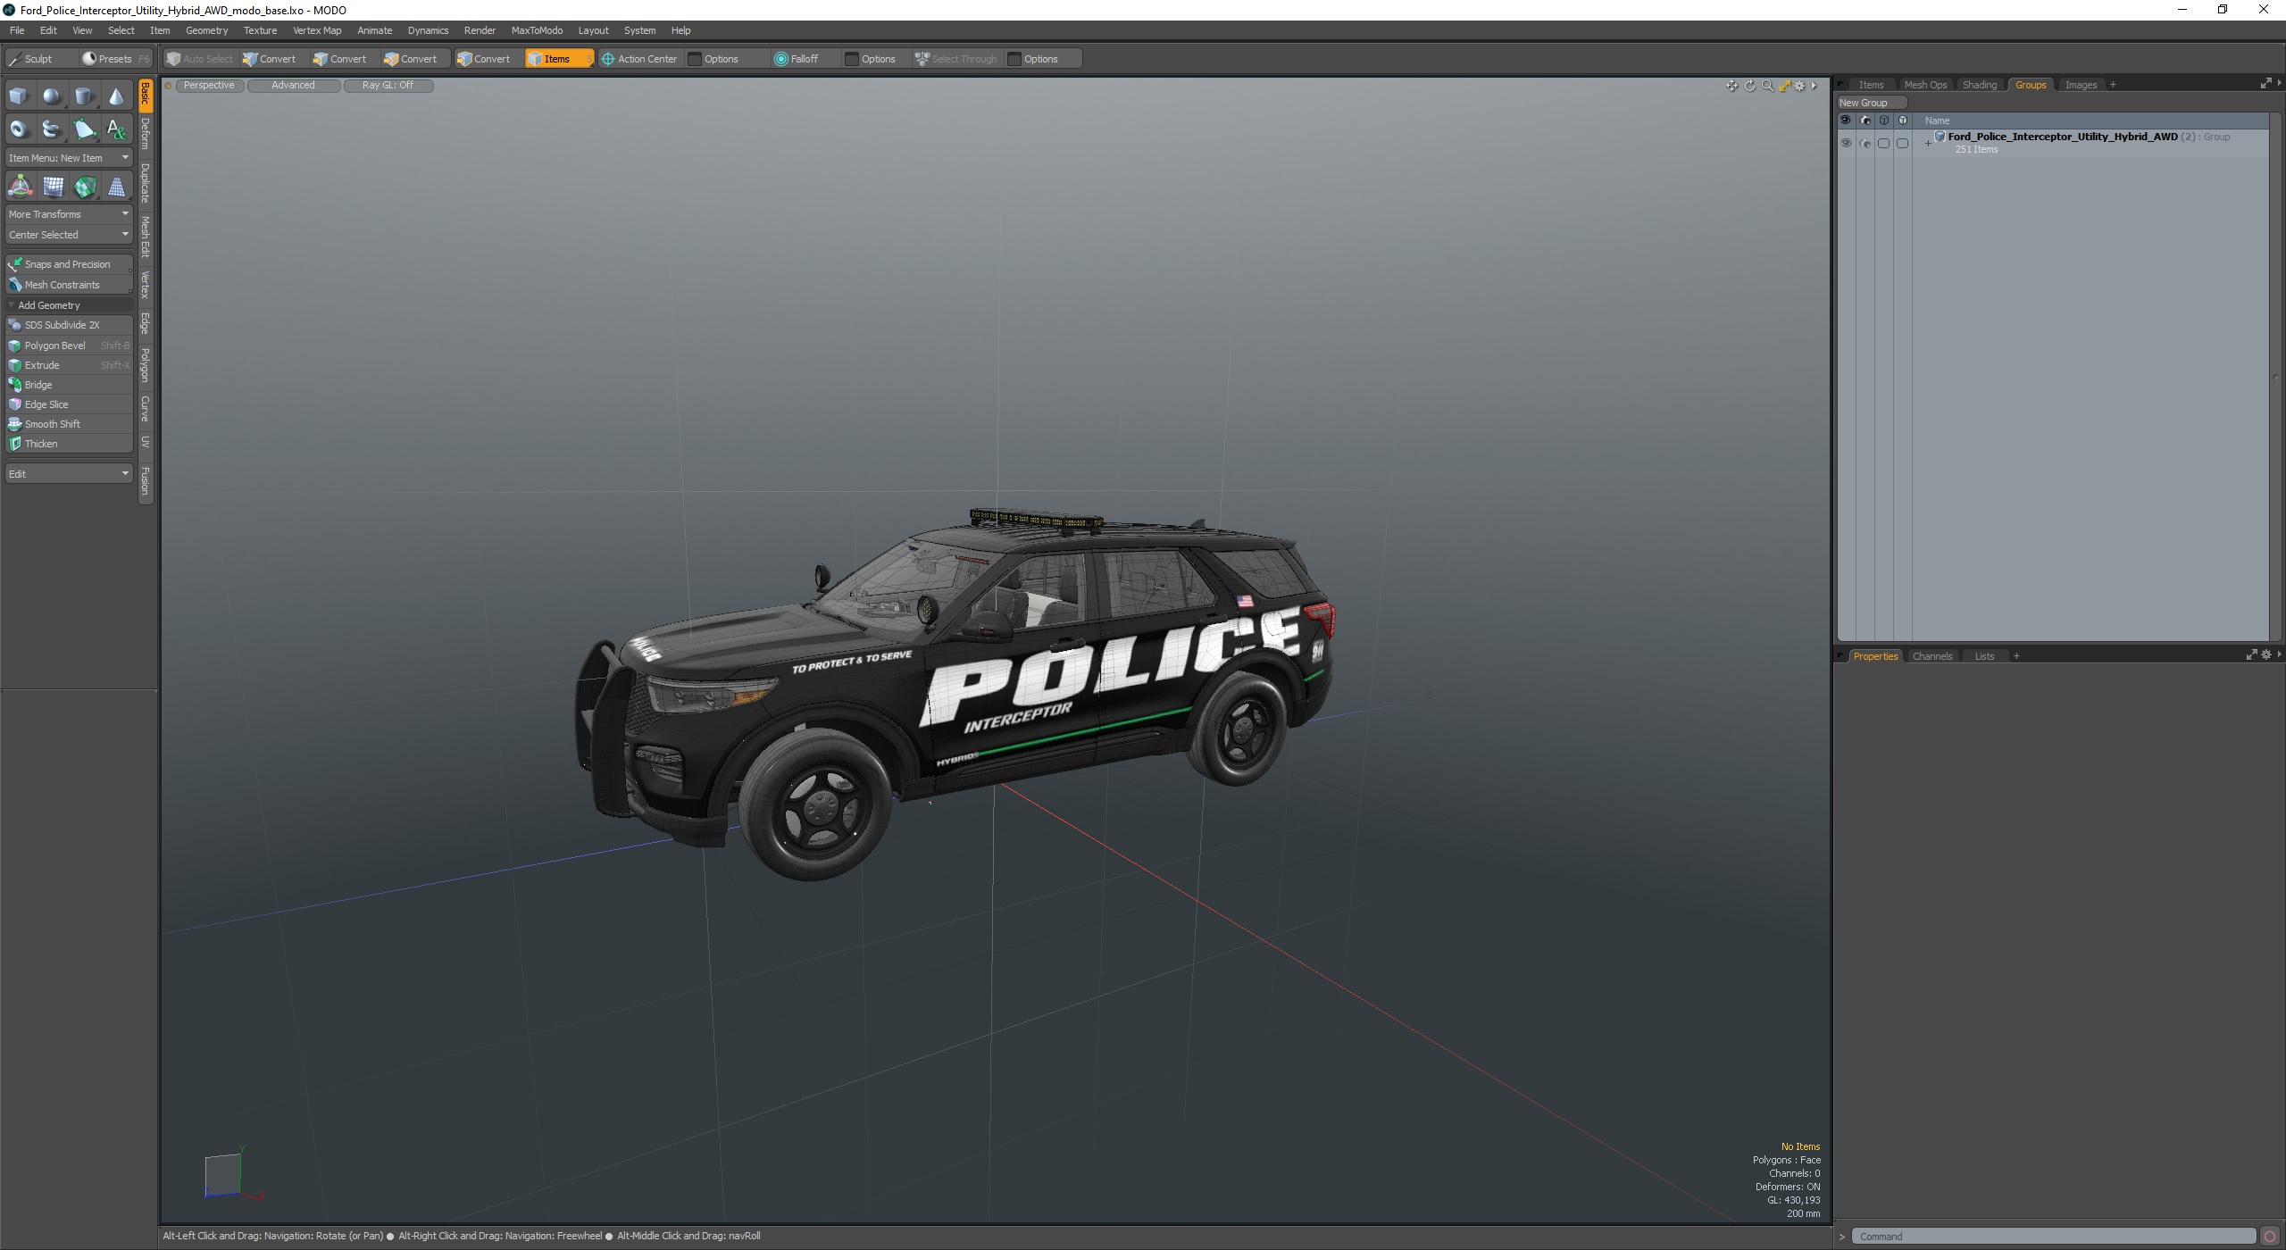Click viewport rotate icon
The height and width of the screenshot is (1250, 2286).
pyautogui.click(x=1749, y=86)
